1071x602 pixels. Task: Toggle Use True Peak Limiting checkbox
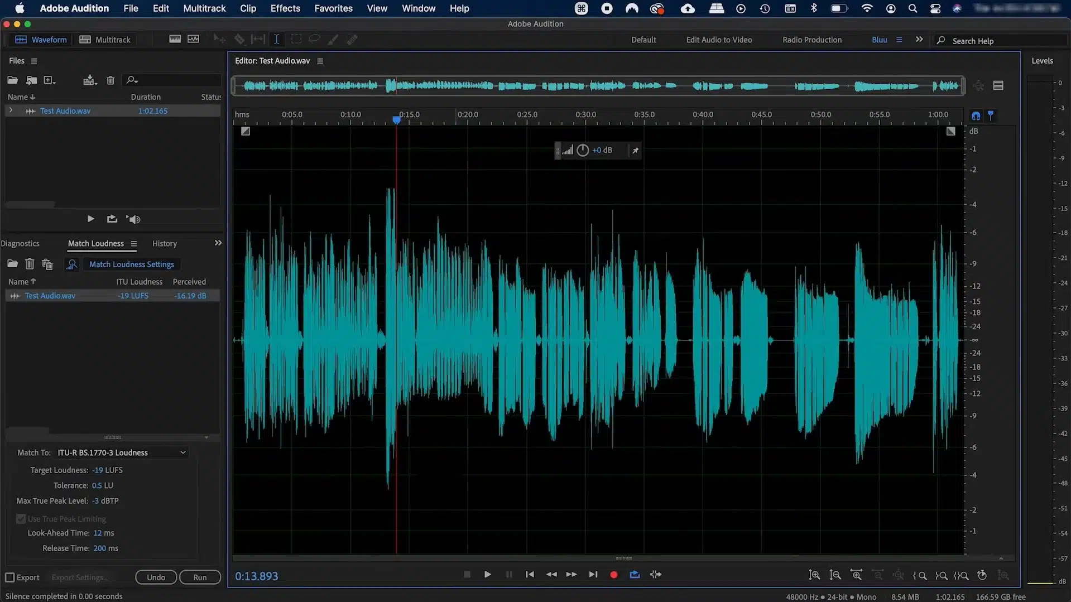pyautogui.click(x=21, y=519)
